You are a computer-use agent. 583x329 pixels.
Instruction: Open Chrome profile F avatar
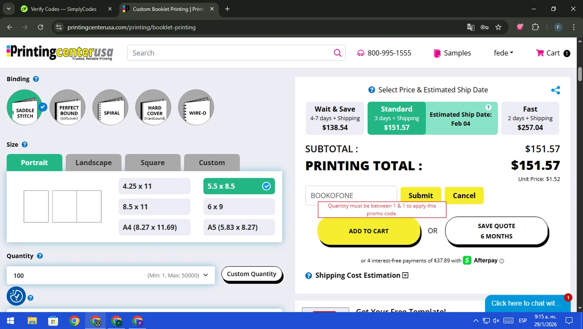558,27
